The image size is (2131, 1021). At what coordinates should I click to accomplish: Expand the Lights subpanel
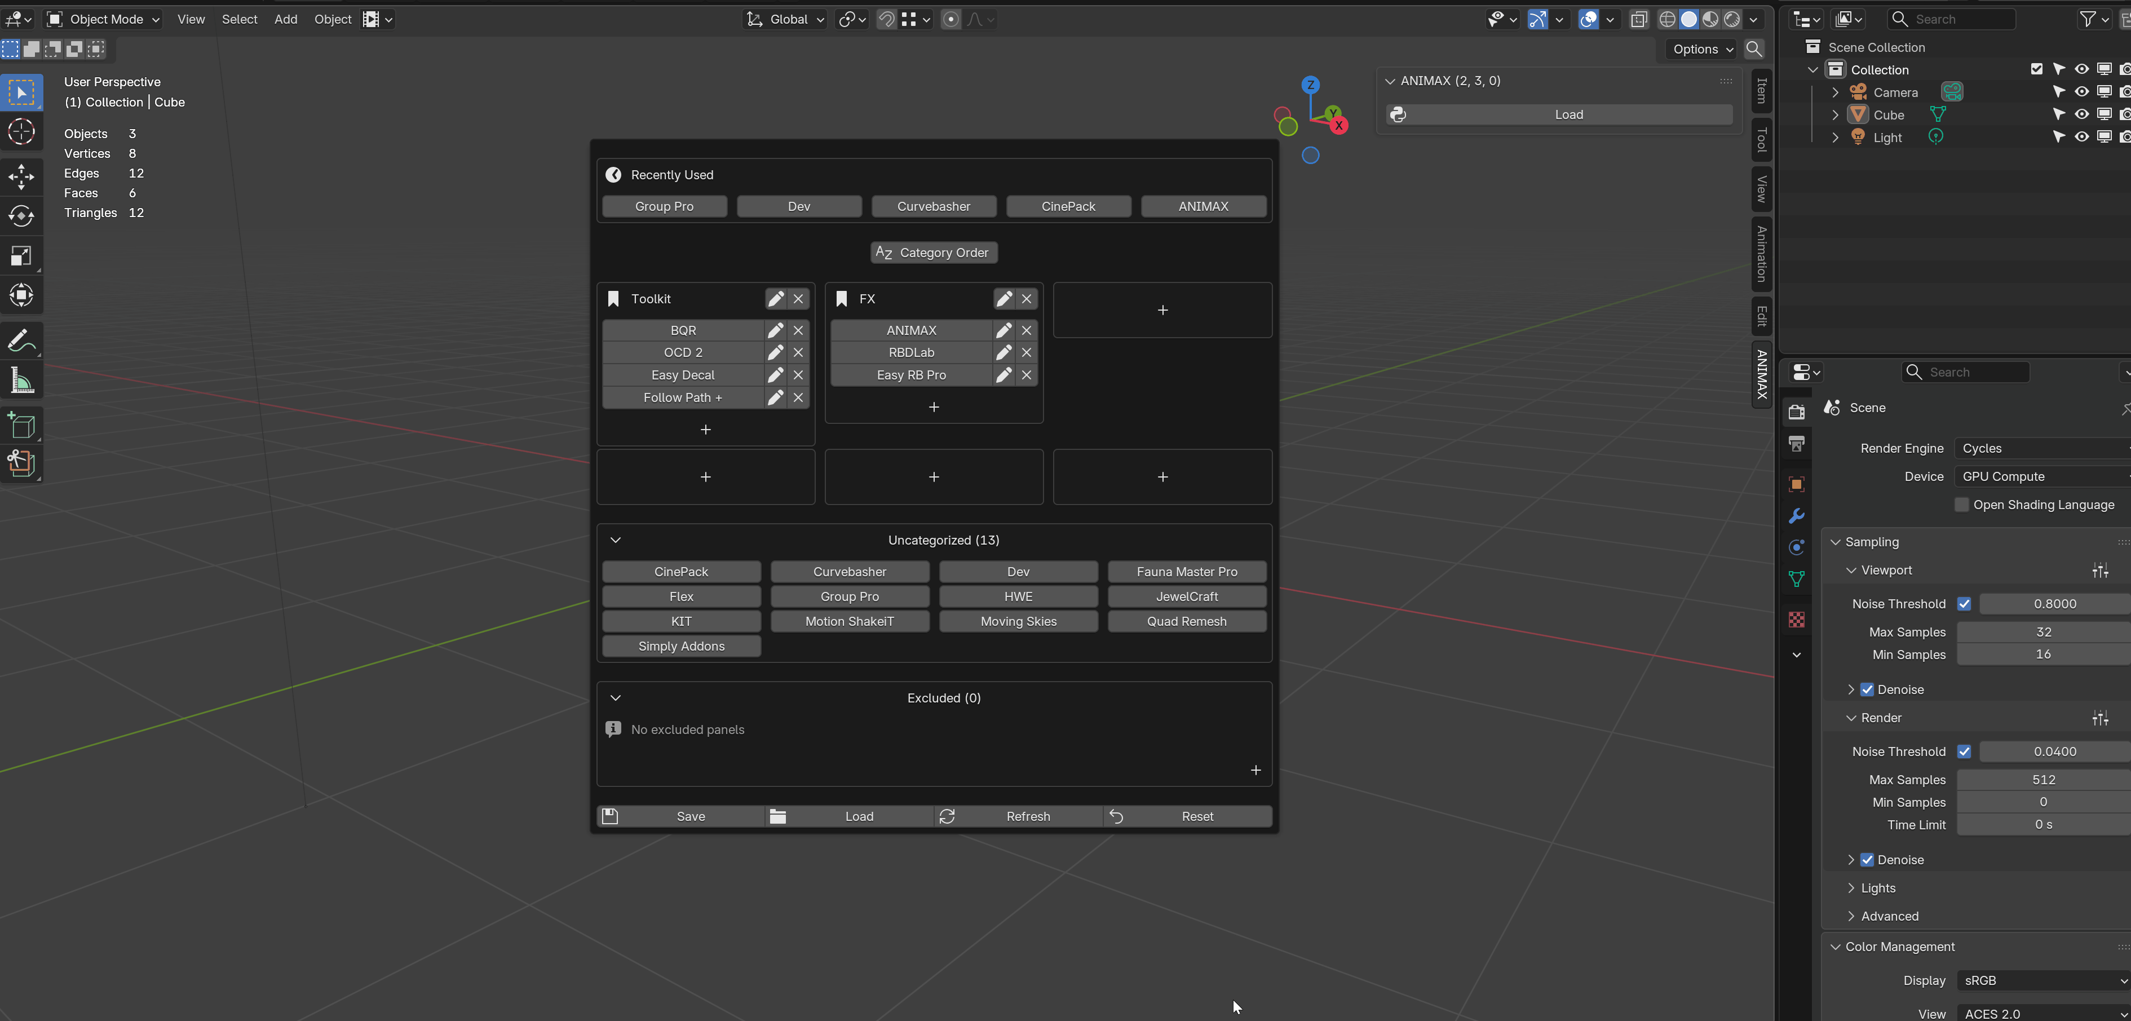click(1878, 888)
